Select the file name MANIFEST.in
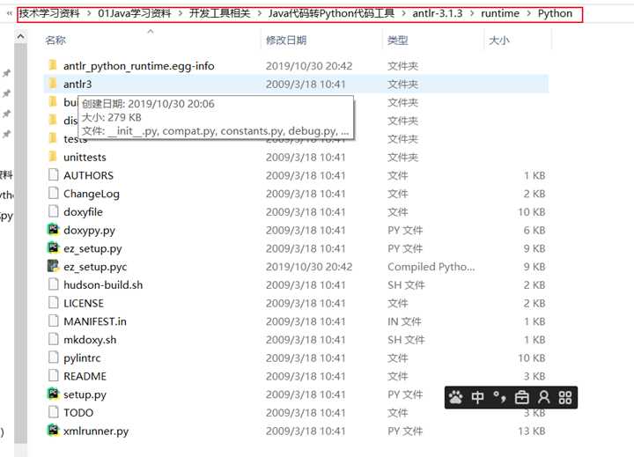 [95, 321]
